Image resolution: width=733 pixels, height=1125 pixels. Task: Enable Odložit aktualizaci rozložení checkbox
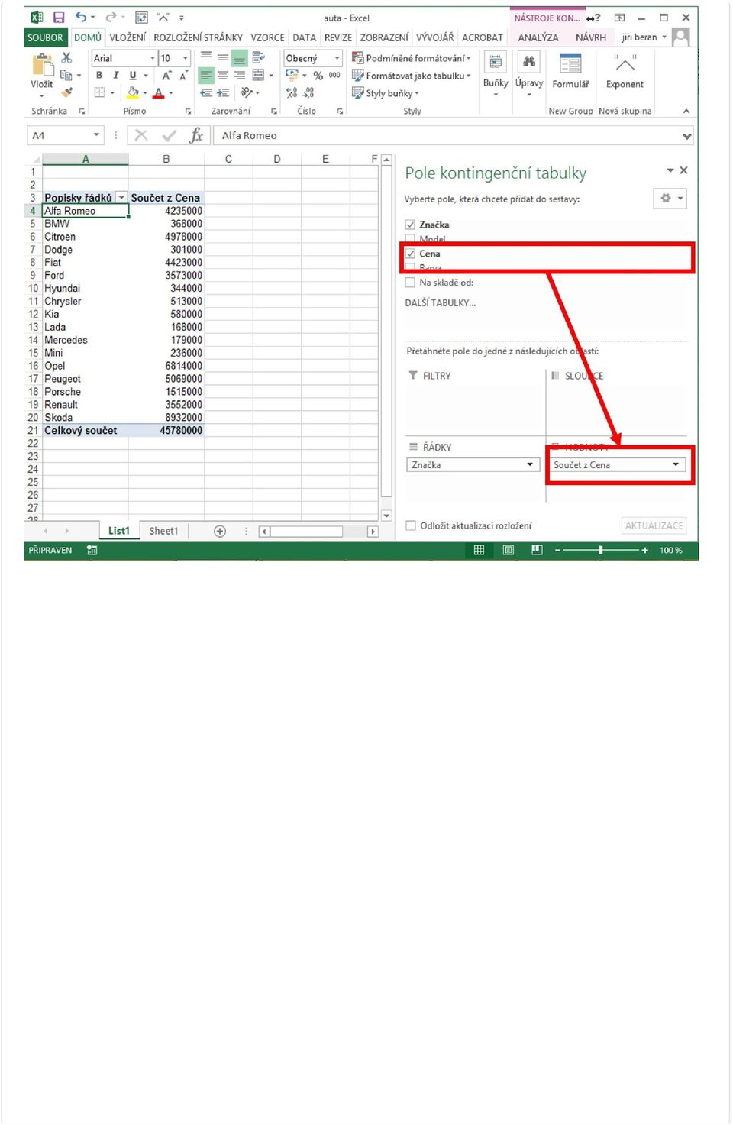(411, 525)
